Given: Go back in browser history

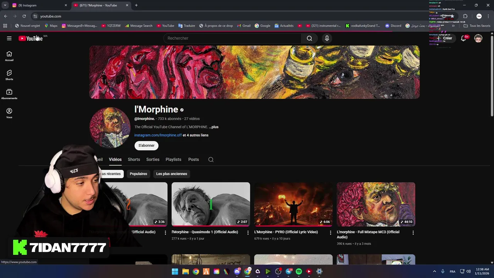Looking at the screenshot, I should (6, 16).
